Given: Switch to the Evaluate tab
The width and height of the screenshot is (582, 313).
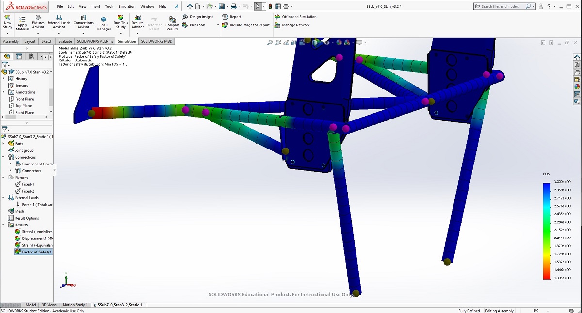Looking at the screenshot, I should pyautogui.click(x=65, y=41).
